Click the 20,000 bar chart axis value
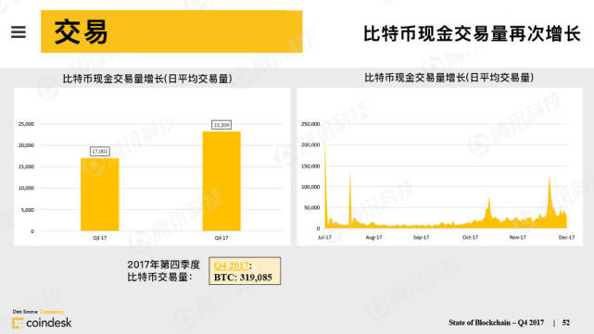The height and width of the screenshot is (334, 594). (26, 145)
